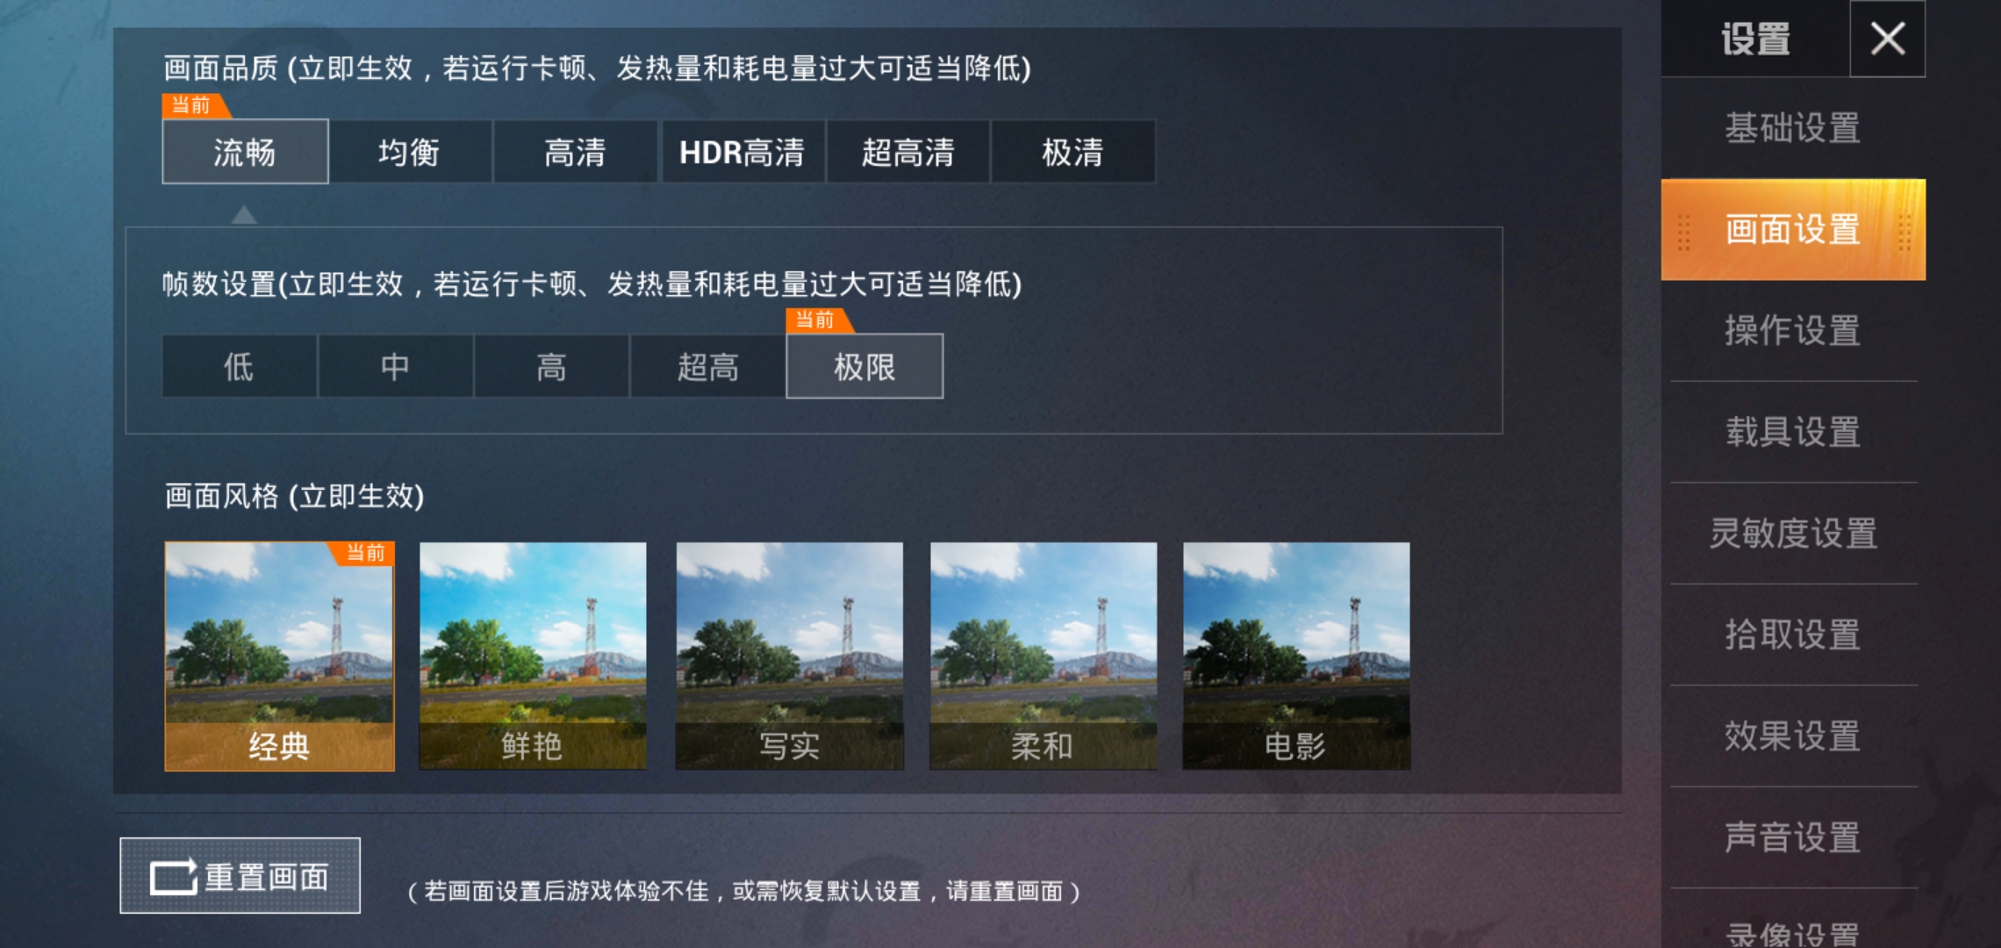Open the 基础设置 tab

[1793, 128]
